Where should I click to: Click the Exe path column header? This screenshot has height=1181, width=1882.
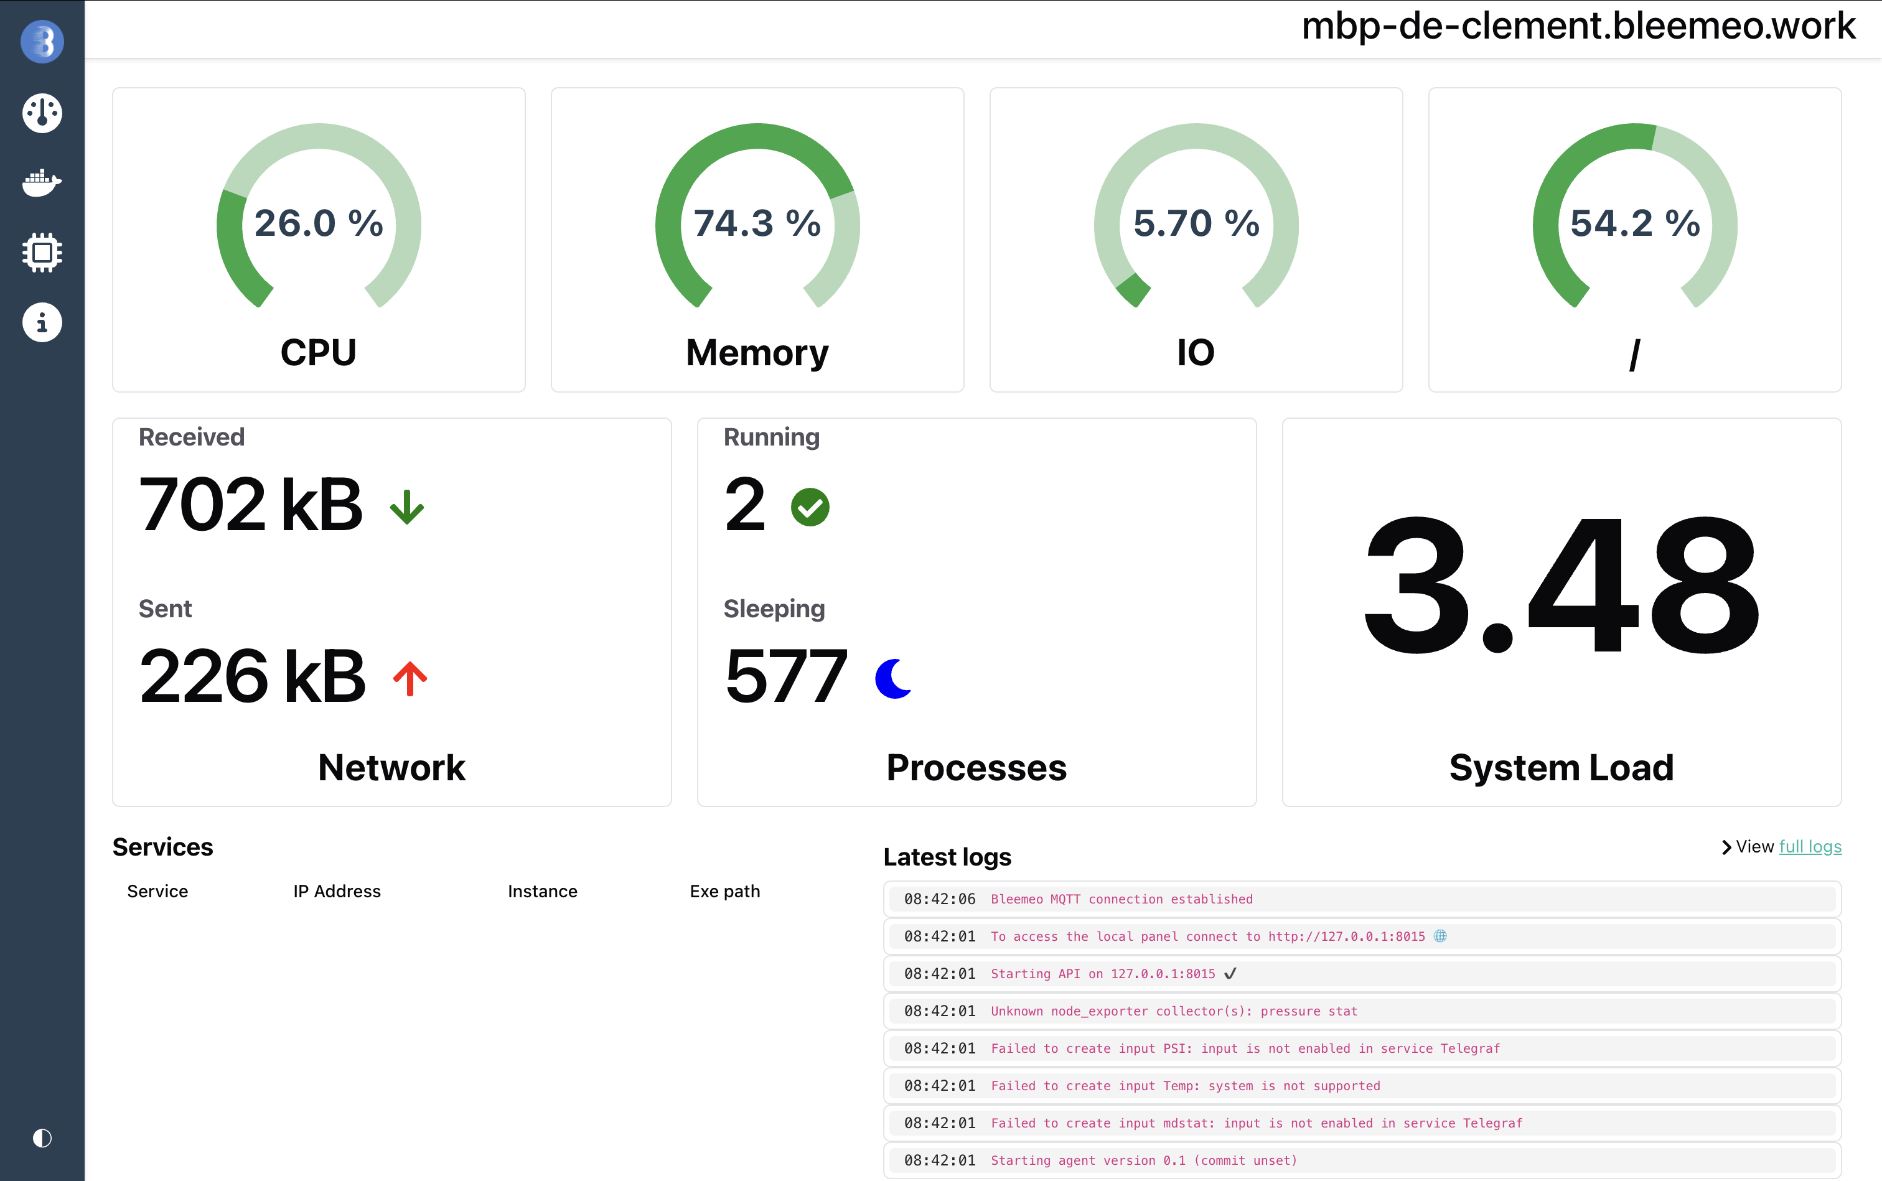click(724, 891)
